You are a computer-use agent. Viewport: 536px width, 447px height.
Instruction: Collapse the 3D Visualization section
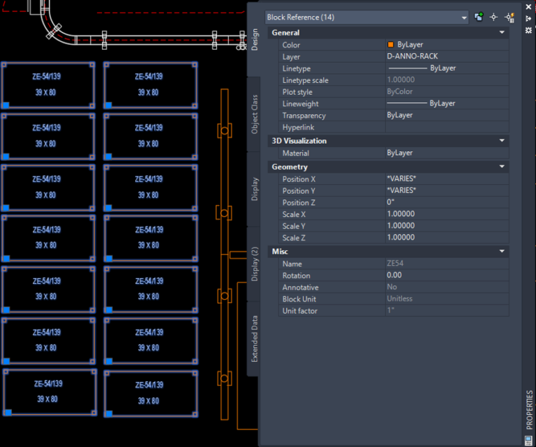(502, 141)
